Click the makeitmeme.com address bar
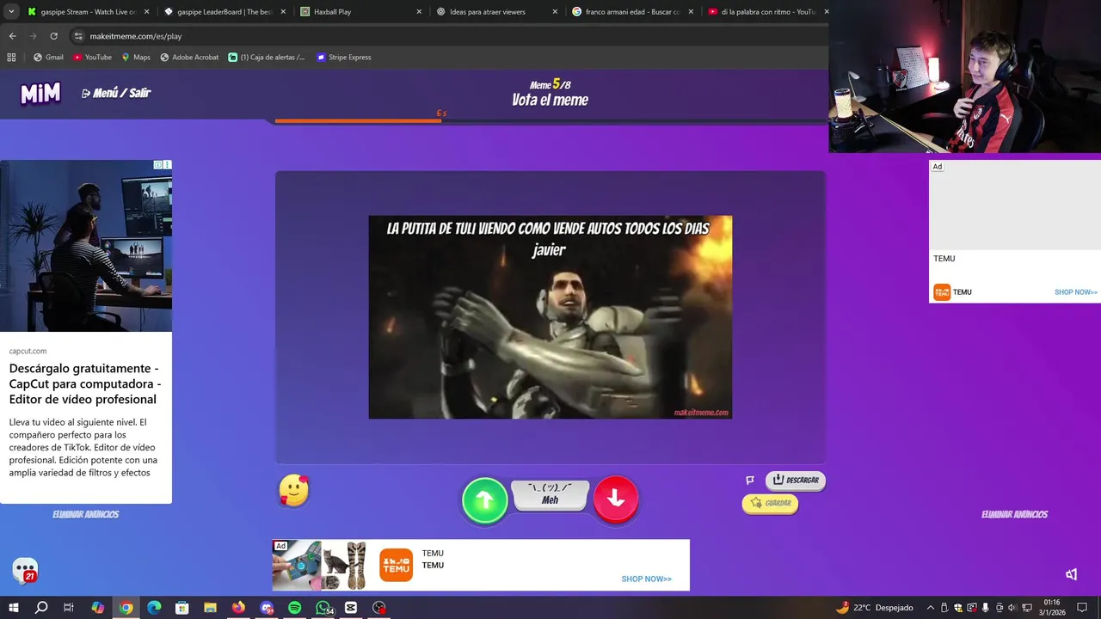Screen dimensions: 1101x619 click(447, 36)
